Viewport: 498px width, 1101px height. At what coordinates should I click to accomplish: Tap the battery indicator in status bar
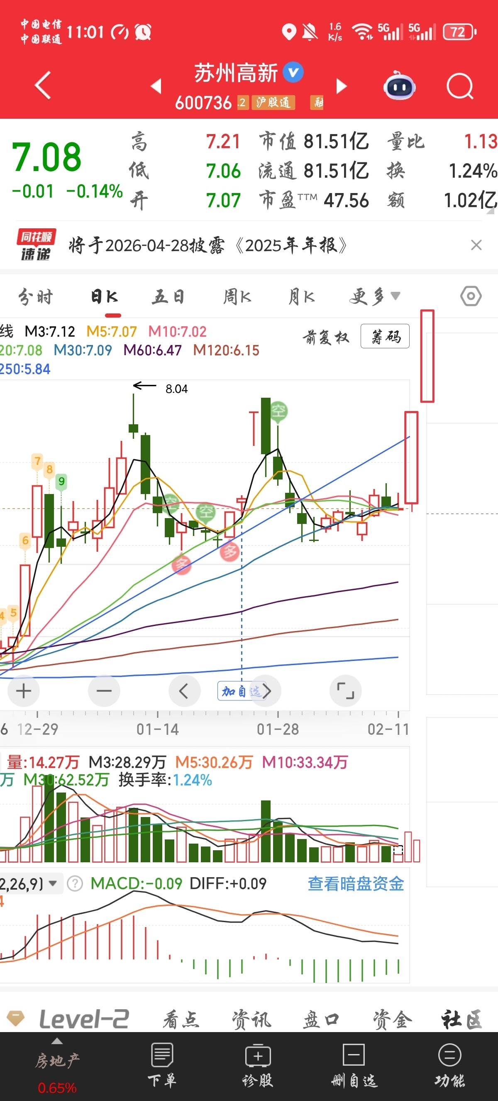click(459, 32)
